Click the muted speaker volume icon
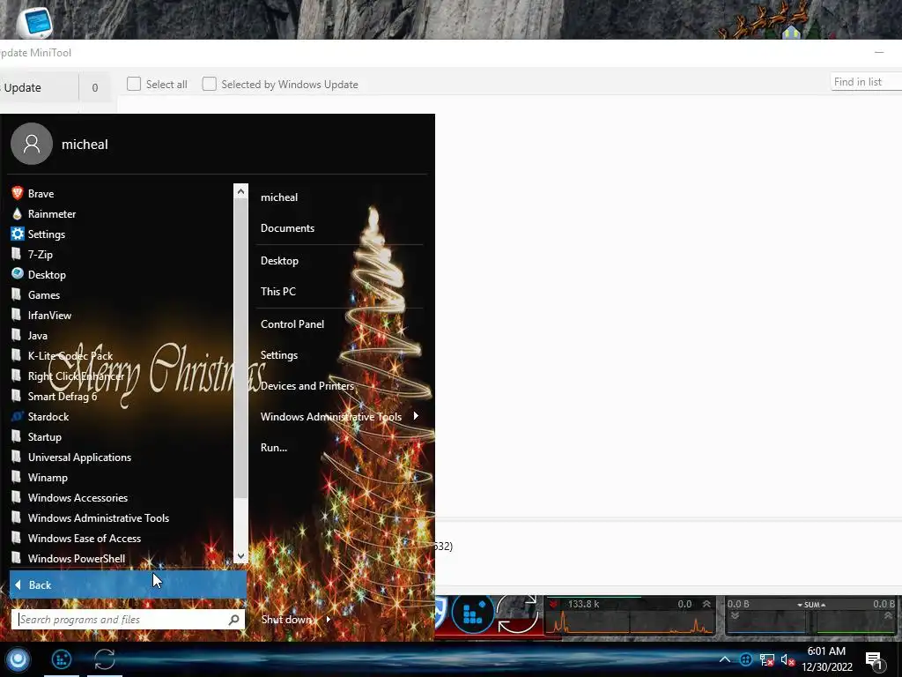This screenshot has height=677, width=902. [x=787, y=659]
